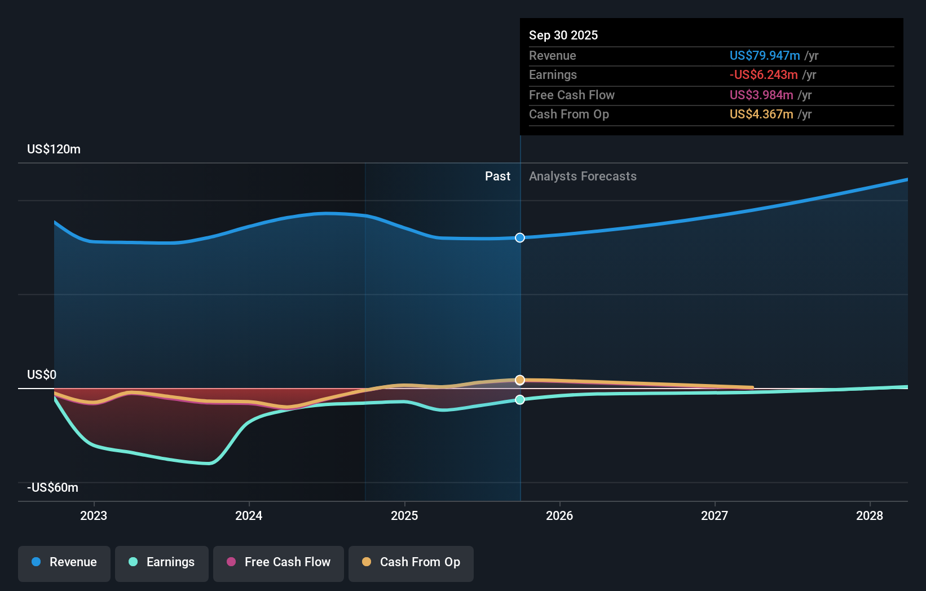Select the orange Cash From Op chart marker
Image resolution: width=926 pixels, height=591 pixels.
[519, 380]
